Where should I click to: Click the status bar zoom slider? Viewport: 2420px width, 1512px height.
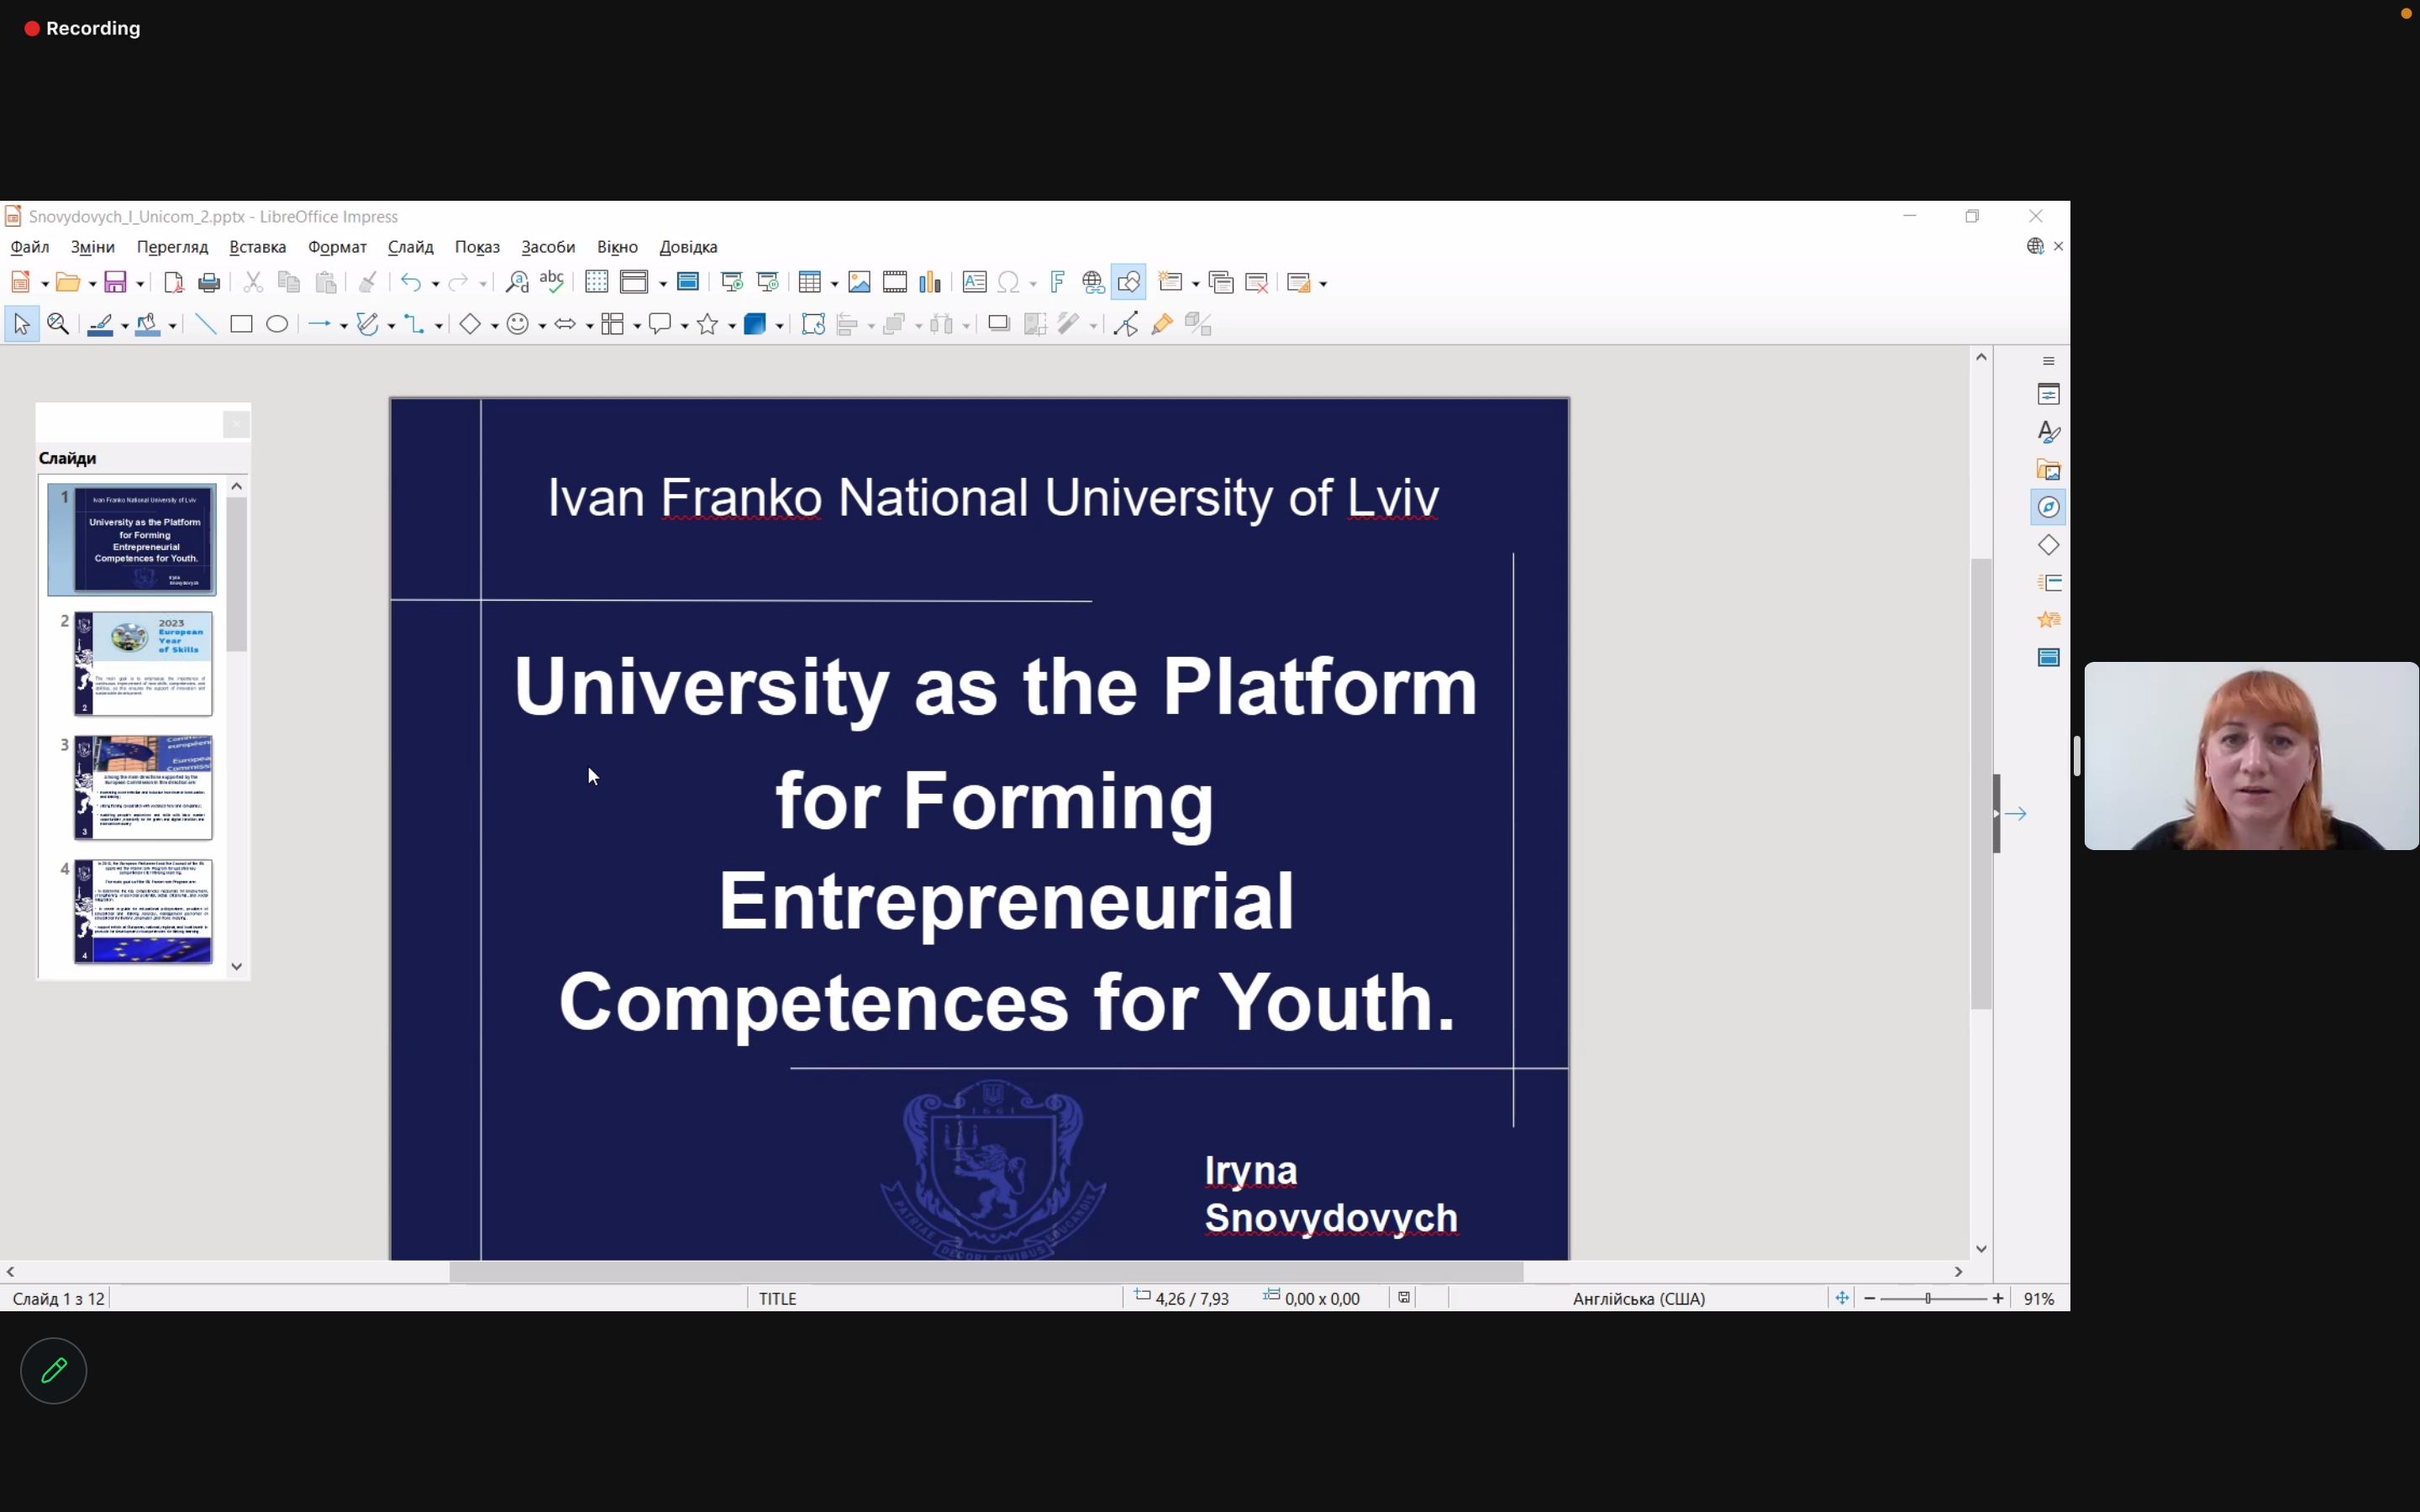point(1933,1299)
